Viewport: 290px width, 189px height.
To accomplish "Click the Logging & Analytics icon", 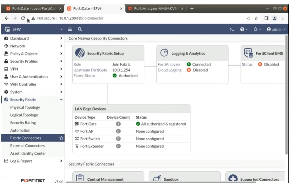I will click(164, 53).
